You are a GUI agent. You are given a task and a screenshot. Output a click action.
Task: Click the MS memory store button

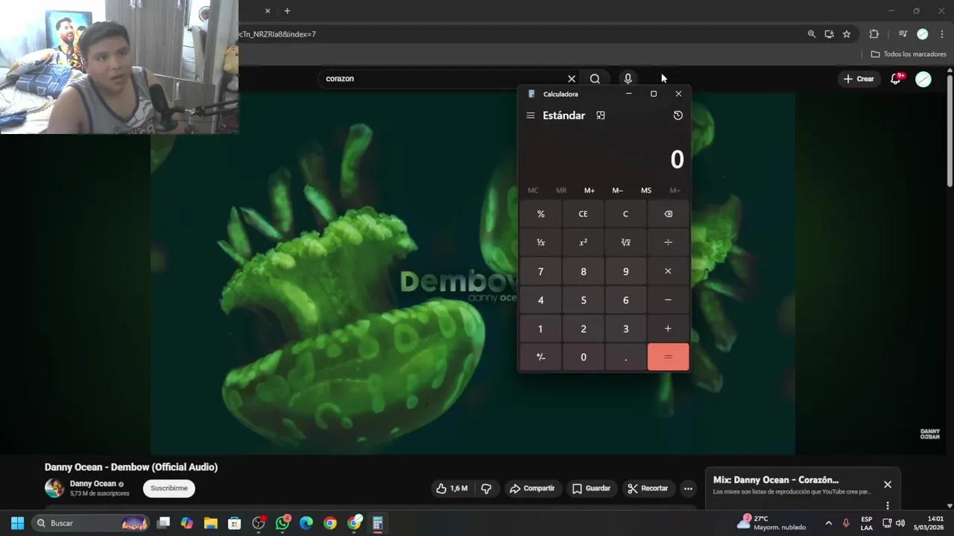click(645, 191)
